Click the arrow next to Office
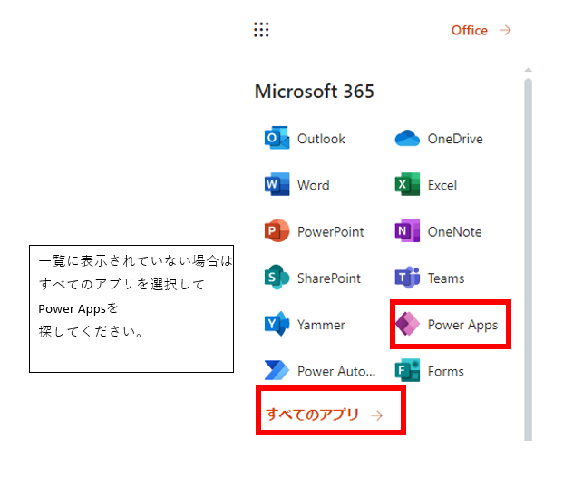The image size is (583, 478). tap(505, 30)
